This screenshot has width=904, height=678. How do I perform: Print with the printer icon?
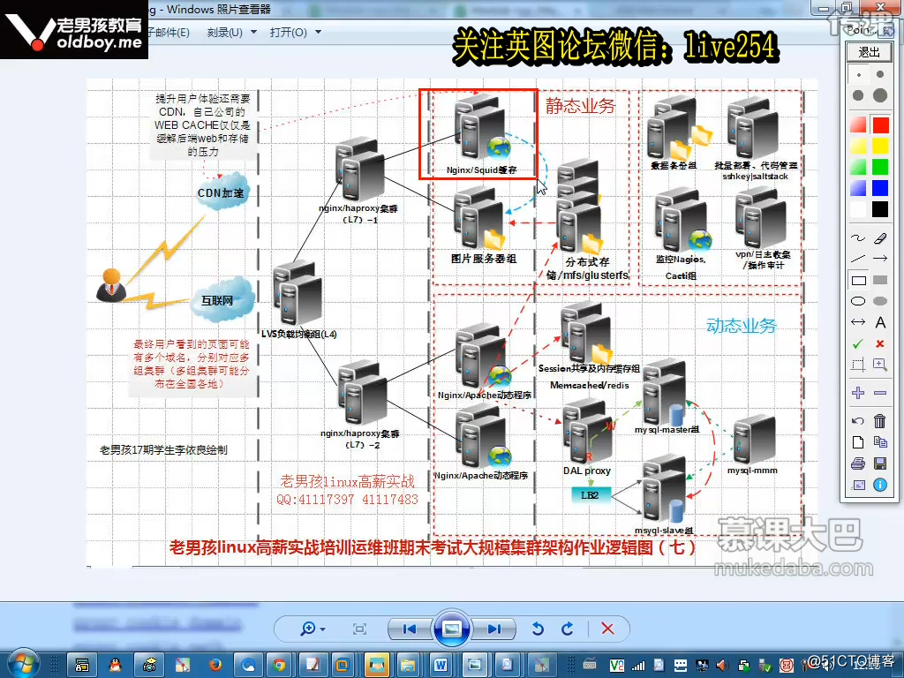[x=858, y=463]
